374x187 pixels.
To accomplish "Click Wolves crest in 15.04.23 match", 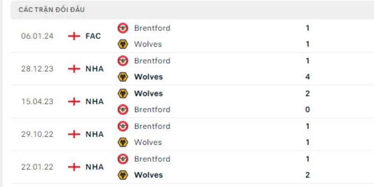I will (x=122, y=93).
